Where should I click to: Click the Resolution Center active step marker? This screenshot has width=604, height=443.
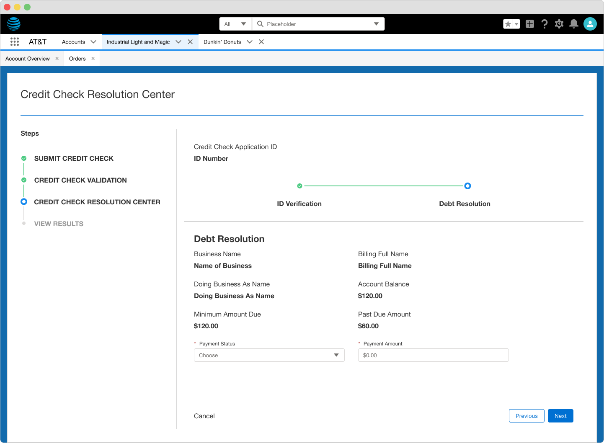24,202
